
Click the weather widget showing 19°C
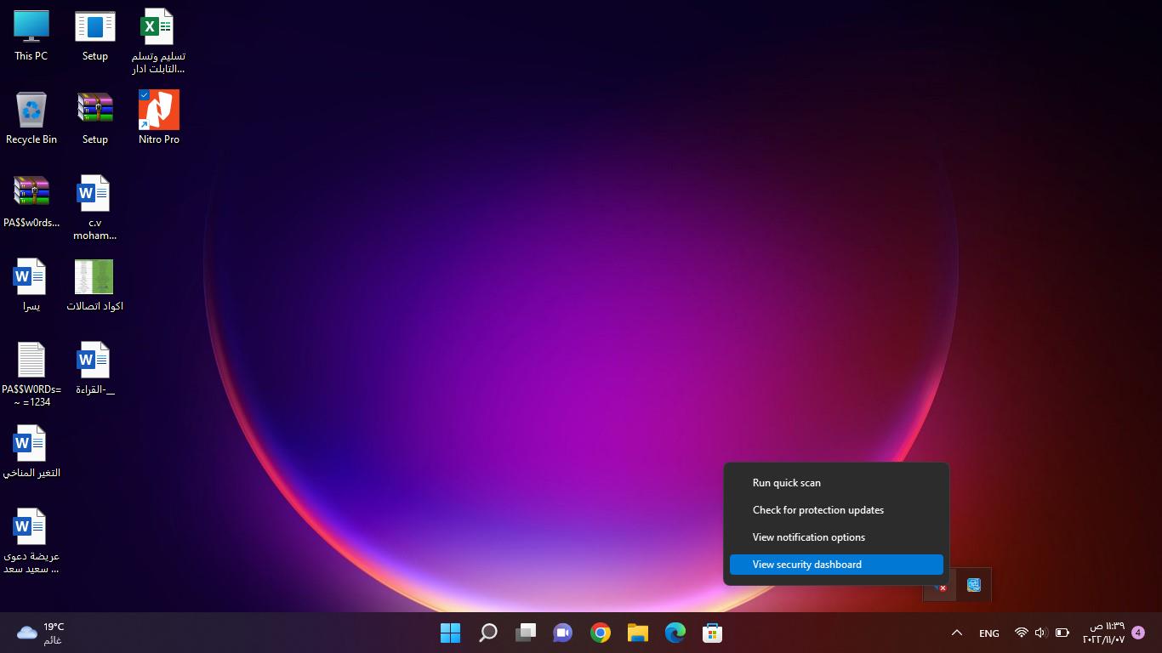click(x=41, y=633)
